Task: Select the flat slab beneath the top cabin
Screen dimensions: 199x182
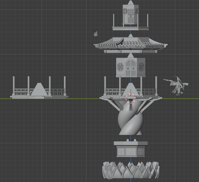Action: (x=130, y=29)
